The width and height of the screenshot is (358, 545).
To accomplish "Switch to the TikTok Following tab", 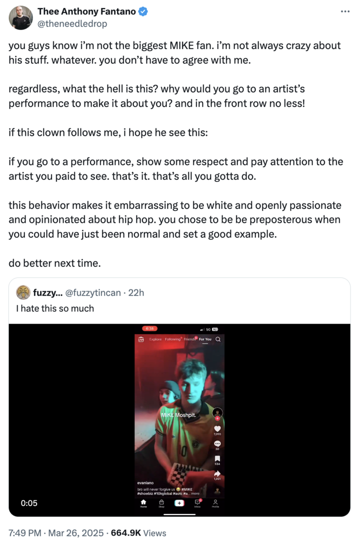I will click(172, 339).
